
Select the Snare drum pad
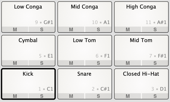[85, 81]
